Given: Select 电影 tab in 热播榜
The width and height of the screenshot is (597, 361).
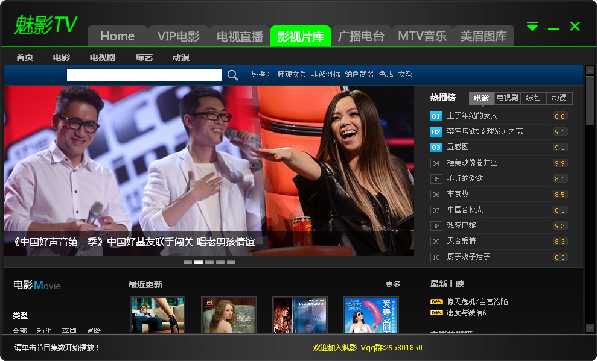Looking at the screenshot, I should tap(482, 98).
